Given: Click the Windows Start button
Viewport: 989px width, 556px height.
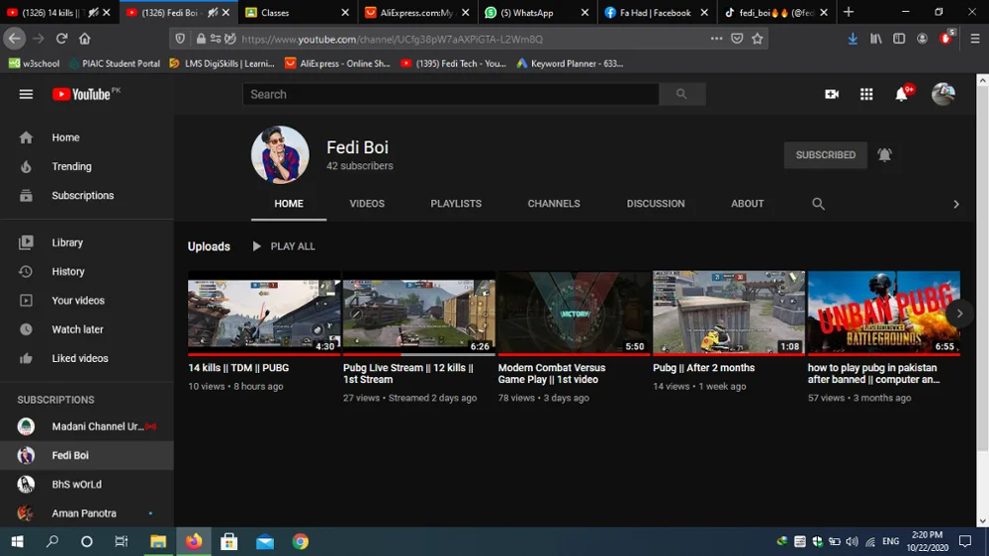Looking at the screenshot, I should point(17,541).
